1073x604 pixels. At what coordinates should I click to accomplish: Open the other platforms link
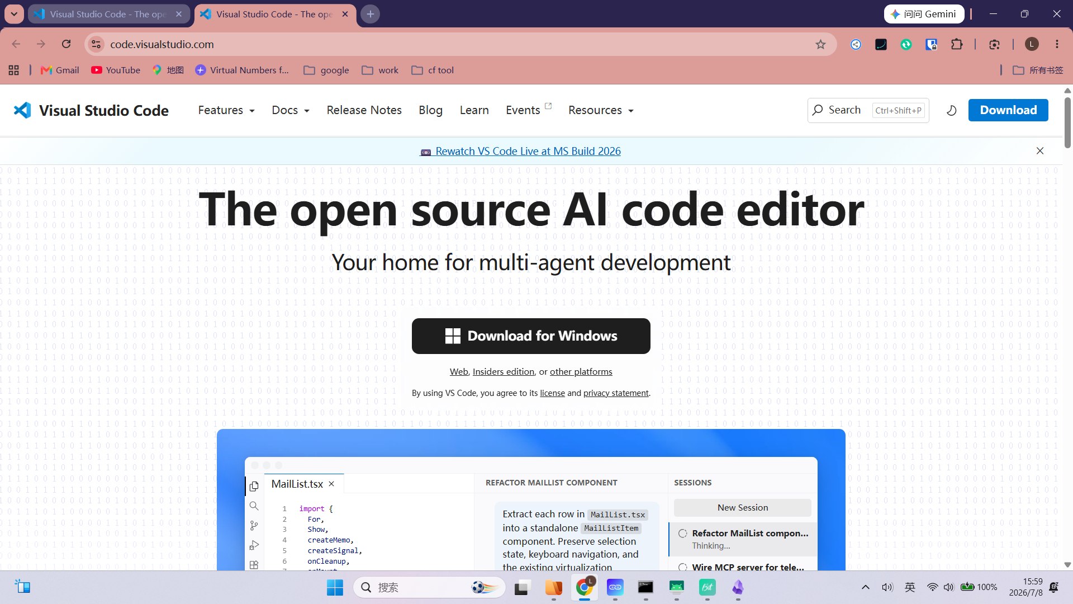581,372
